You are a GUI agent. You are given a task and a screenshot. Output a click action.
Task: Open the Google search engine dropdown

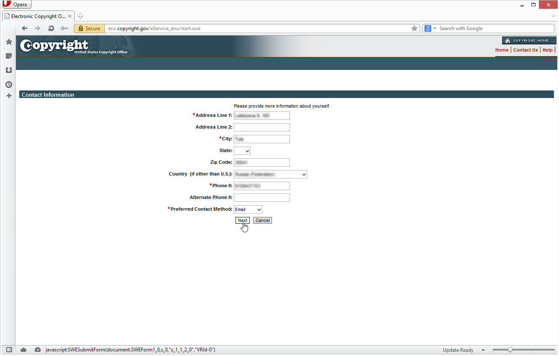point(430,28)
